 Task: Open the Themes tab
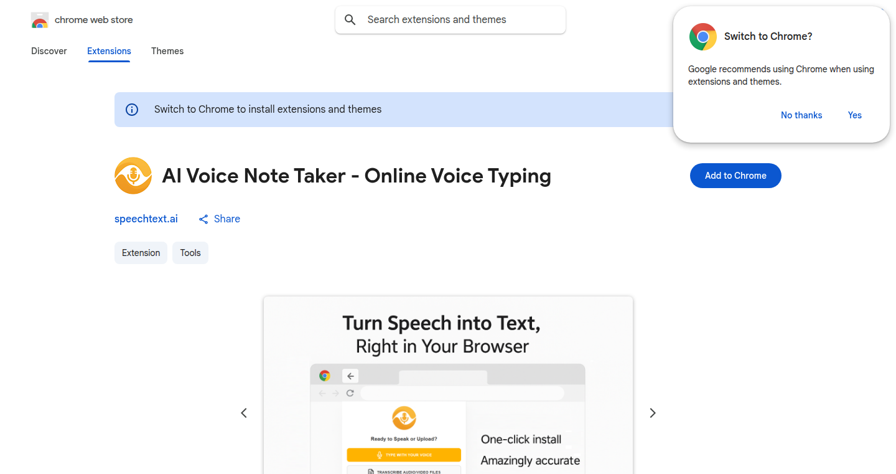pos(167,51)
